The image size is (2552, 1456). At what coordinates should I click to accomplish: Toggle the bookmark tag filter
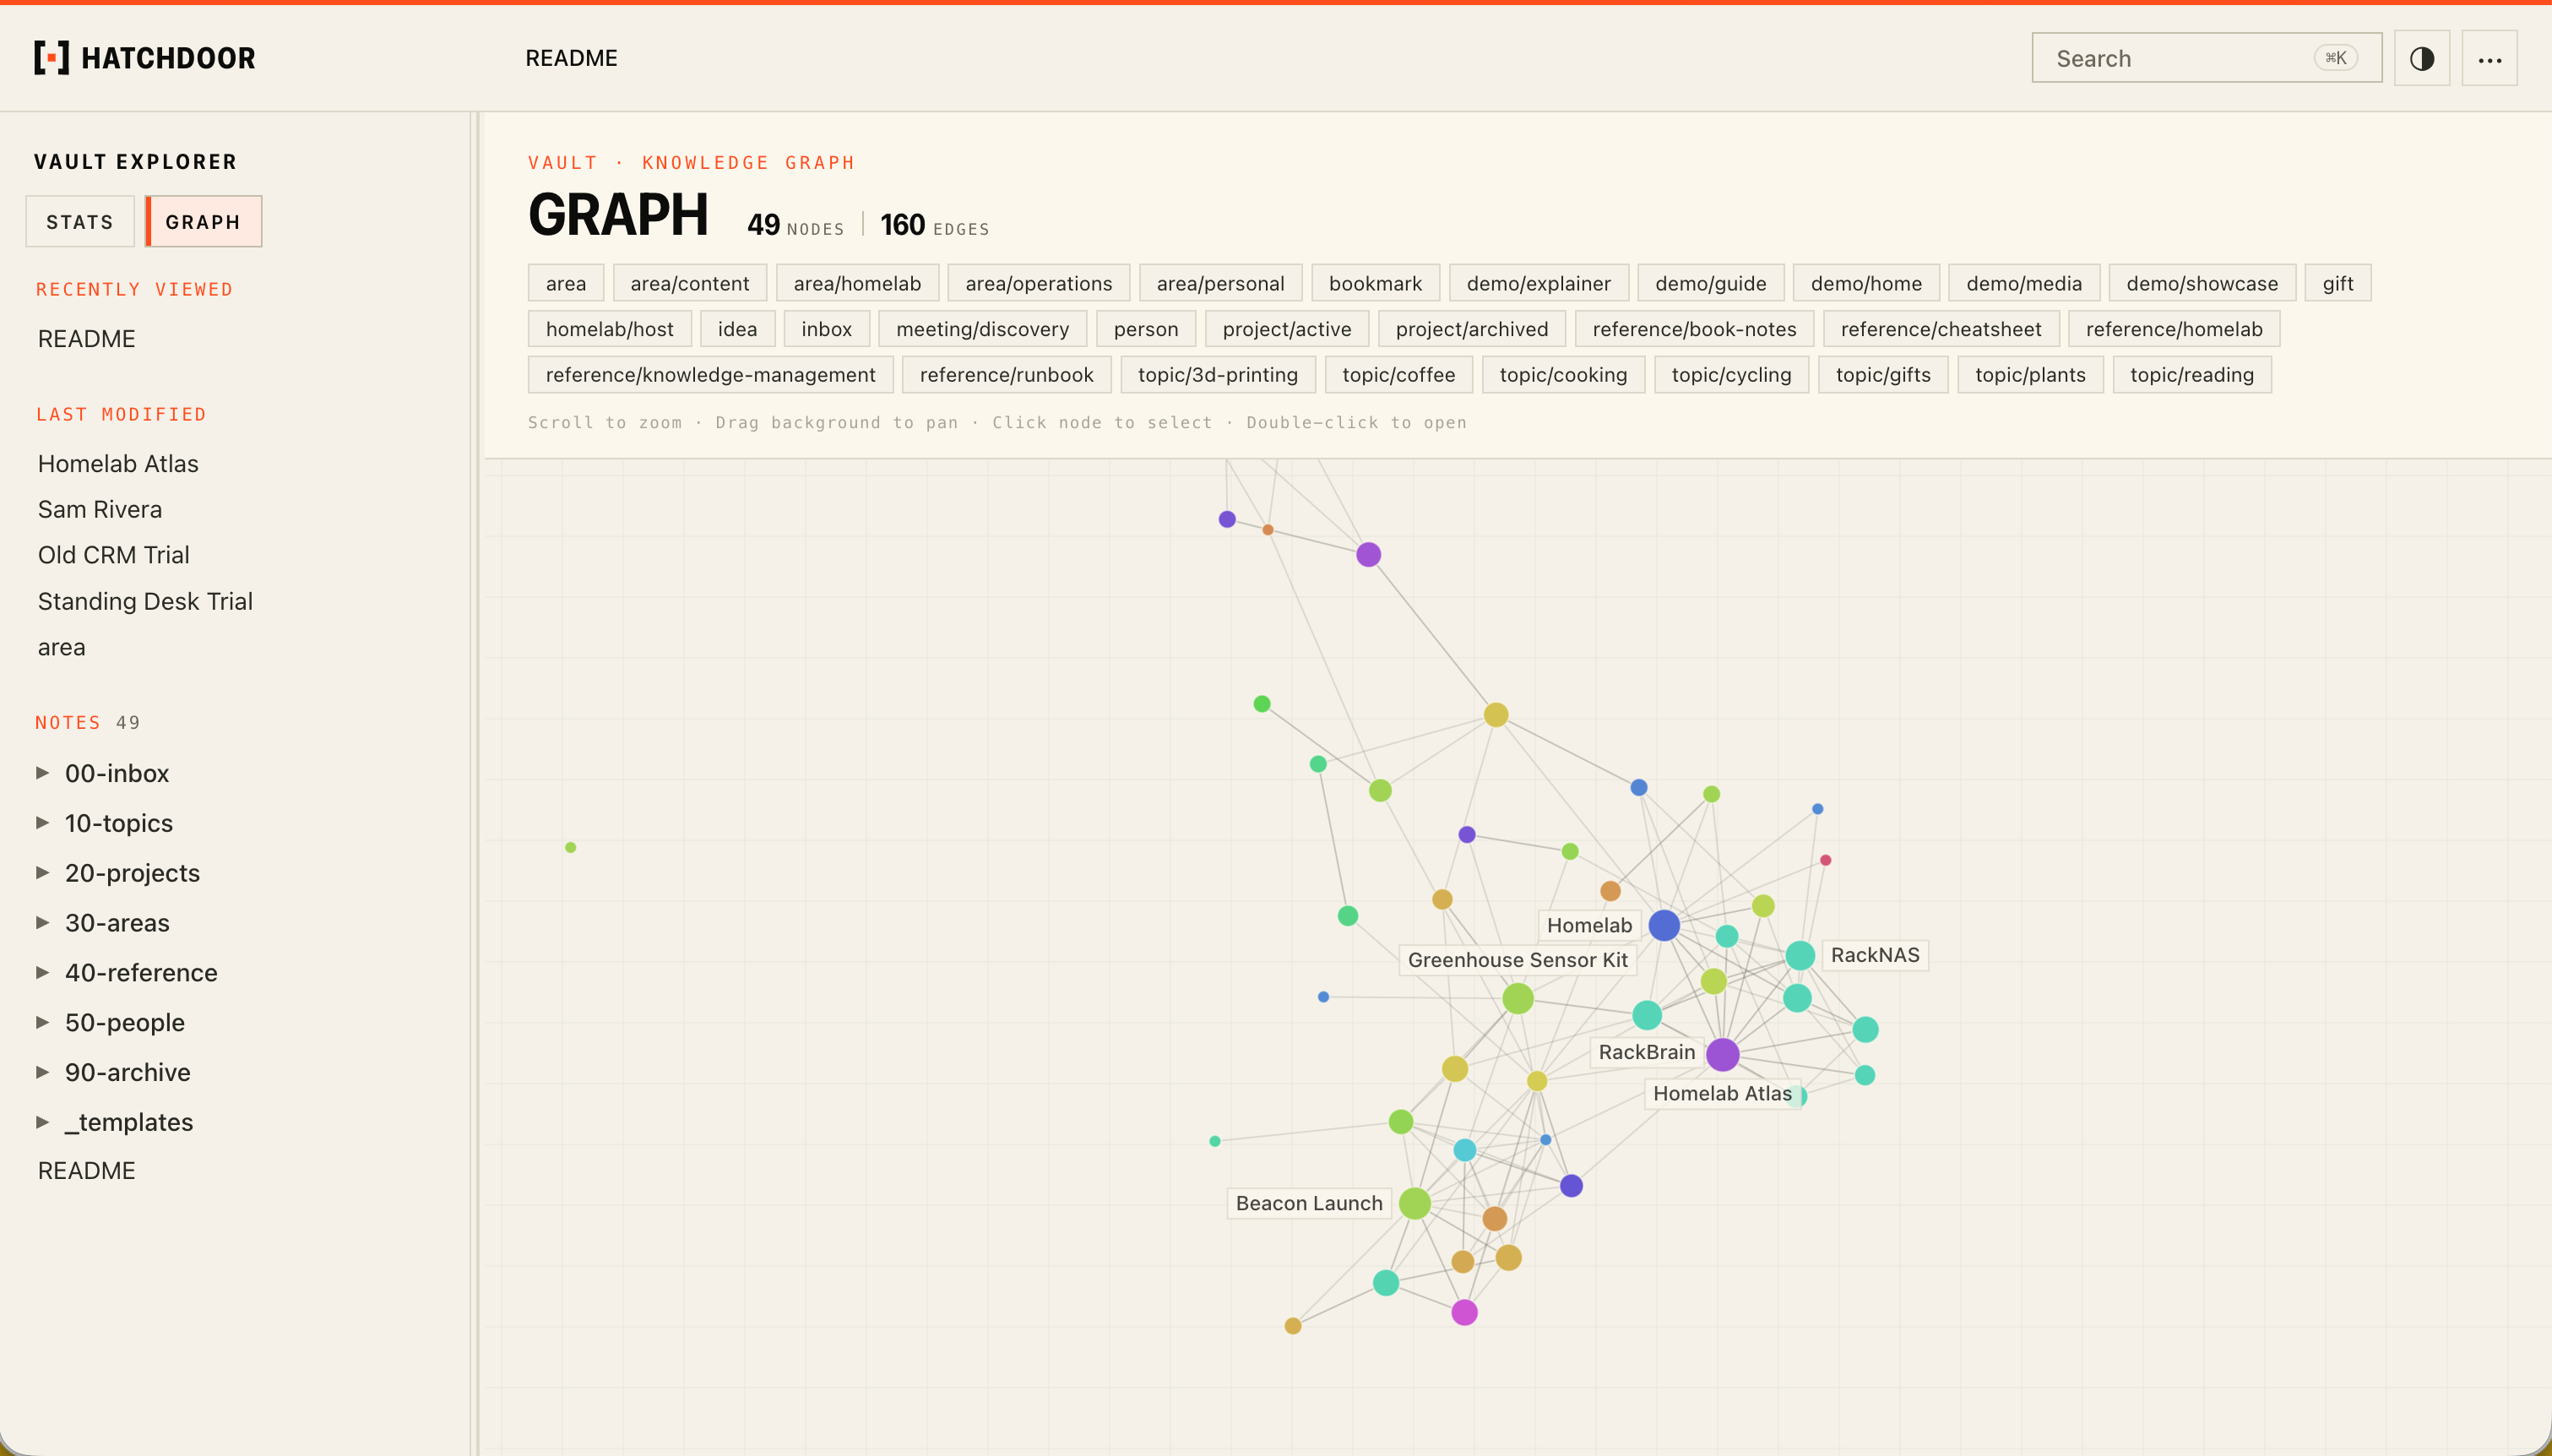tap(1376, 283)
